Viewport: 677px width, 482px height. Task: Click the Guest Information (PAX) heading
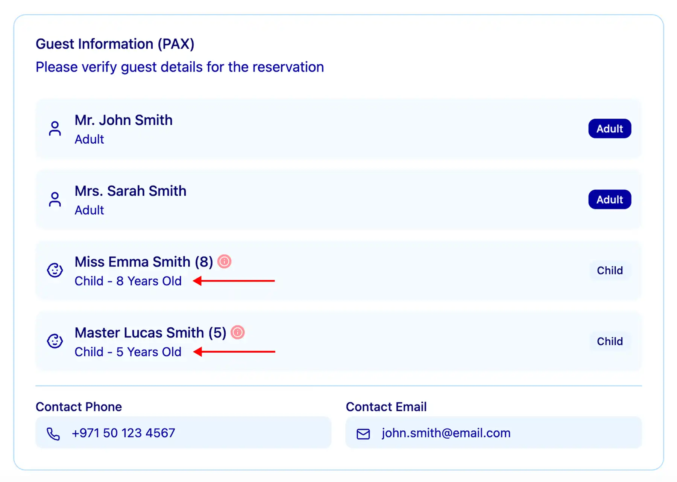[115, 44]
